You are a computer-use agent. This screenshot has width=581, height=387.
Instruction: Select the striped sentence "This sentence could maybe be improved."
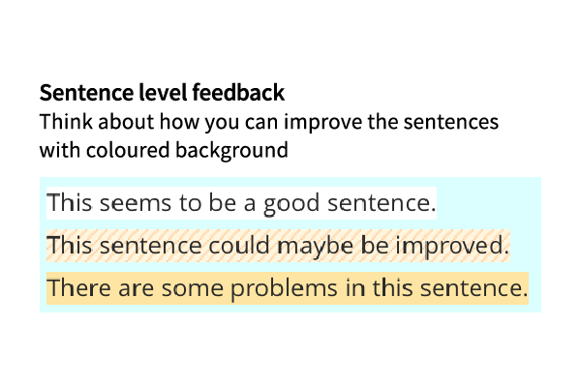pos(277,246)
